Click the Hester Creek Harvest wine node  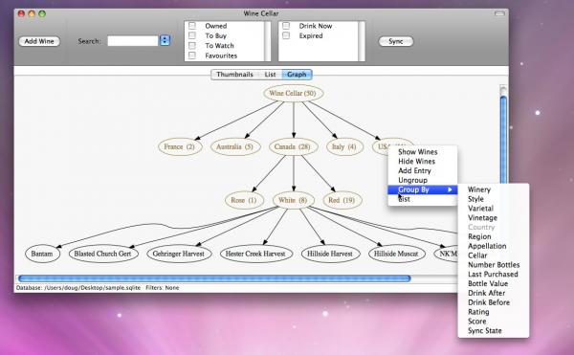pos(255,254)
